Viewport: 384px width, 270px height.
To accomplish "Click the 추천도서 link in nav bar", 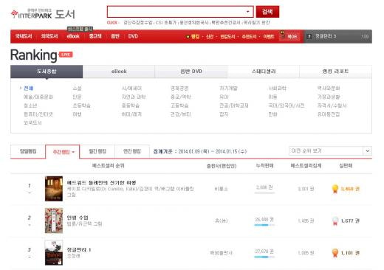I will 249,37.
